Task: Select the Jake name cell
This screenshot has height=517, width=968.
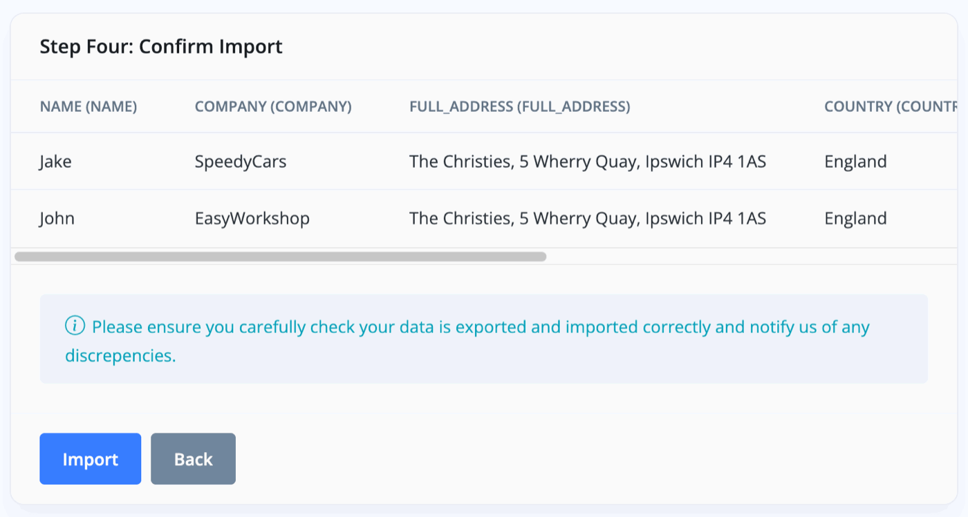Action: [x=55, y=162]
